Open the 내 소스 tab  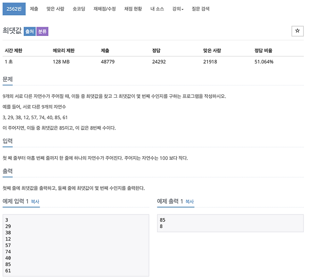click(x=157, y=9)
